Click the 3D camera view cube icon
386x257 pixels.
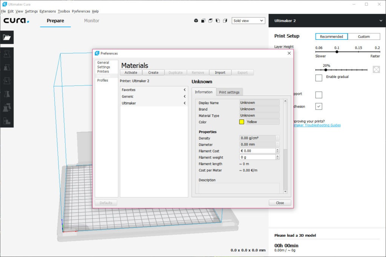pos(196,21)
